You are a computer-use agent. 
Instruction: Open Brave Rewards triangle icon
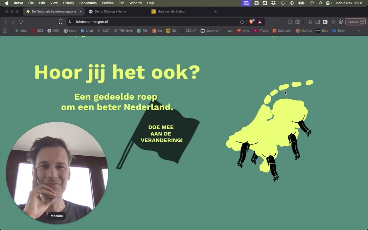tap(260, 22)
